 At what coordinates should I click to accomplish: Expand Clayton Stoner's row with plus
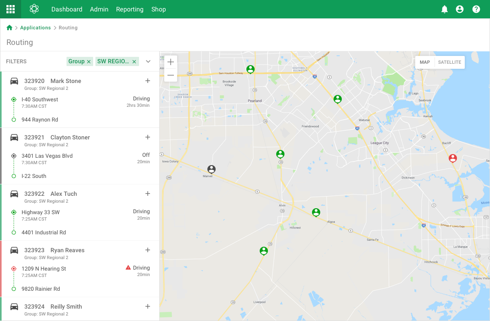pyautogui.click(x=148, y=137)
